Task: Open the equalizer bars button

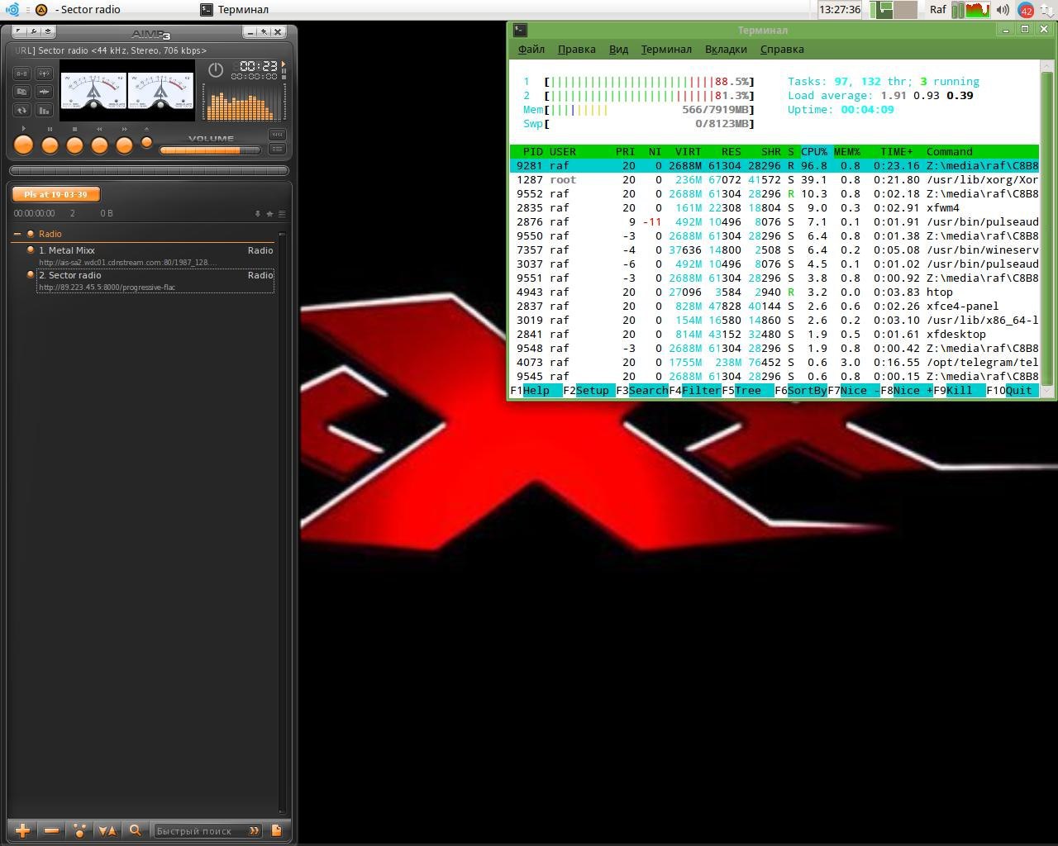Action: 44,110
